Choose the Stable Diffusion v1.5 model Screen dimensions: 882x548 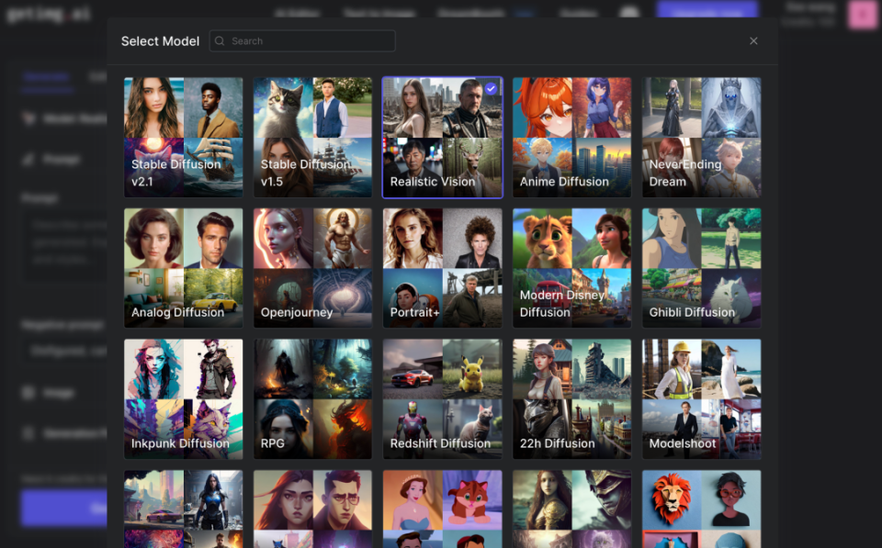pyautogui.click(x=312, y=137)
